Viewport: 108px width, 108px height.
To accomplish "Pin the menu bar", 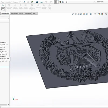I will coord(20,2).
